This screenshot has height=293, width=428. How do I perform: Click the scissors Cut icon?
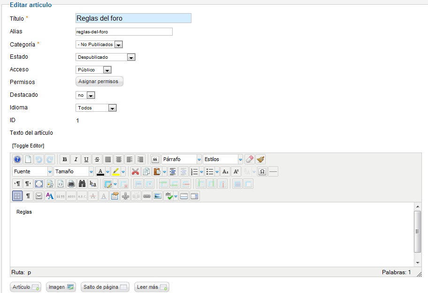click(135, 172)
